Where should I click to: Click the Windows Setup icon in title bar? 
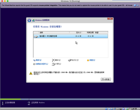click(x=33, y=20)
